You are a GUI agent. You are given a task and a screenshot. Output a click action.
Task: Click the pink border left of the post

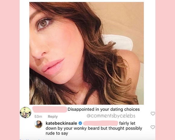(10, 70)
